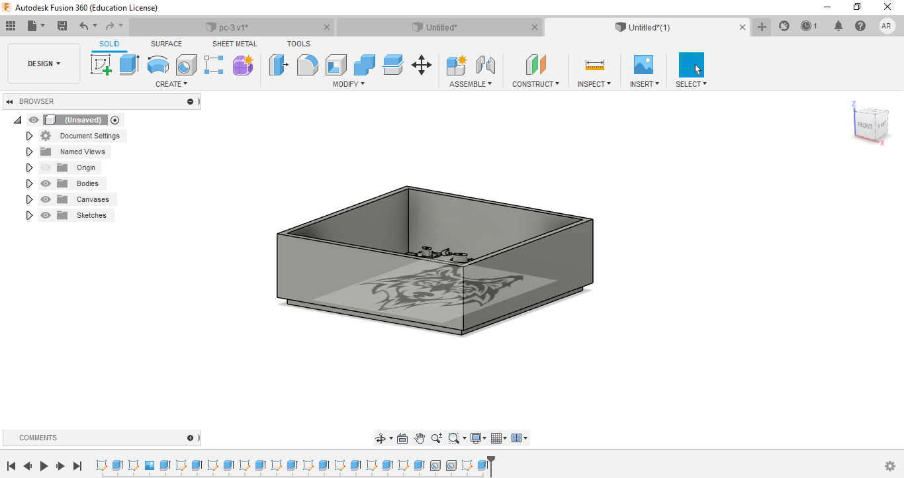904x478 pixels.
Task: Activate the Pan hand tool
Action: [420, 438]
